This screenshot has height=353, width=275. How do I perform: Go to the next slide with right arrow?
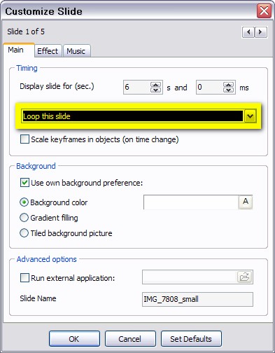point(261,32)
